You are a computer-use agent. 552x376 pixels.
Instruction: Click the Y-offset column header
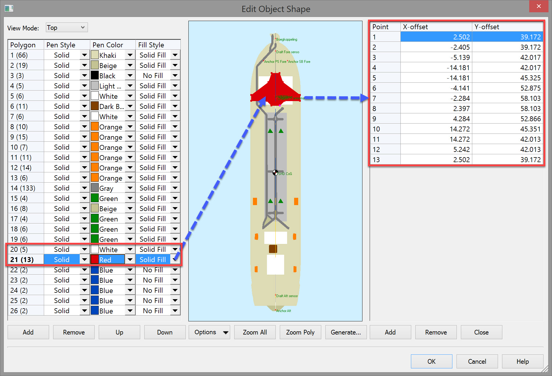click(x=507, y=27)
